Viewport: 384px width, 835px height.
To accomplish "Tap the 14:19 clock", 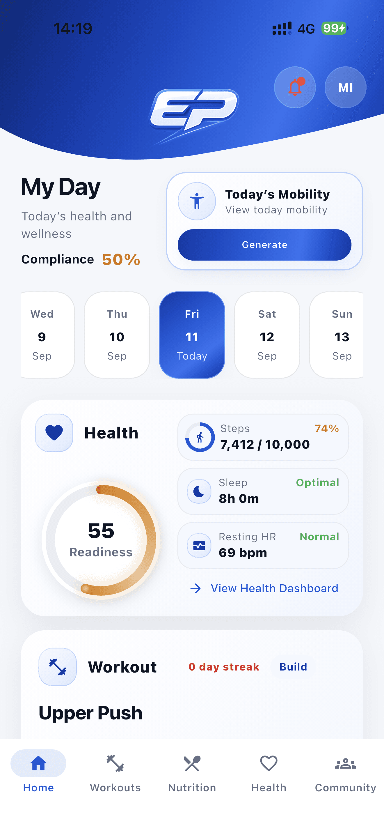I will [72, 29].
